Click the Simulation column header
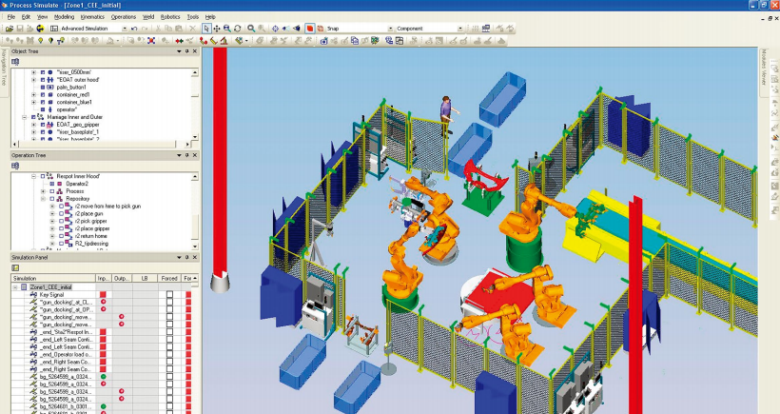 (x=53, y=278)
